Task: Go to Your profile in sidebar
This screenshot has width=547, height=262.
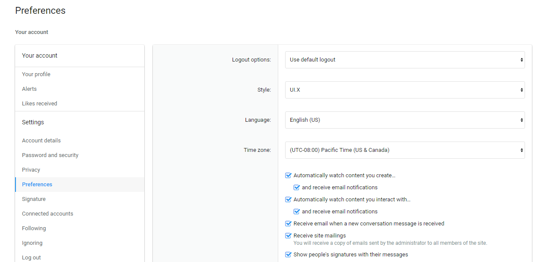Action: point(36,74)
